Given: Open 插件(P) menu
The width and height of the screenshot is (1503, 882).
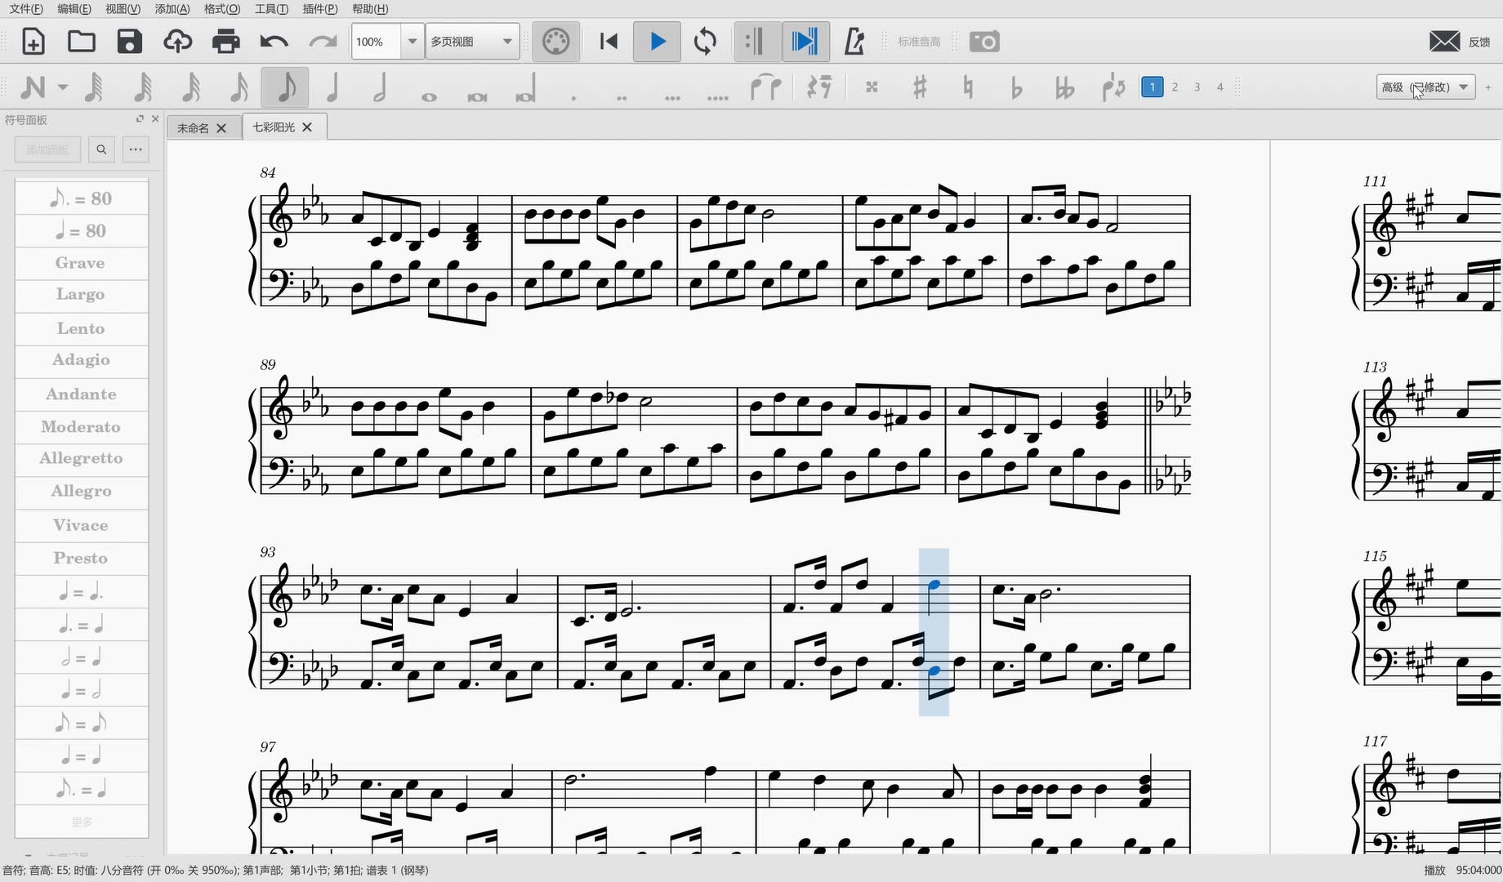Looking at the screenshot, I should (319, 9).
